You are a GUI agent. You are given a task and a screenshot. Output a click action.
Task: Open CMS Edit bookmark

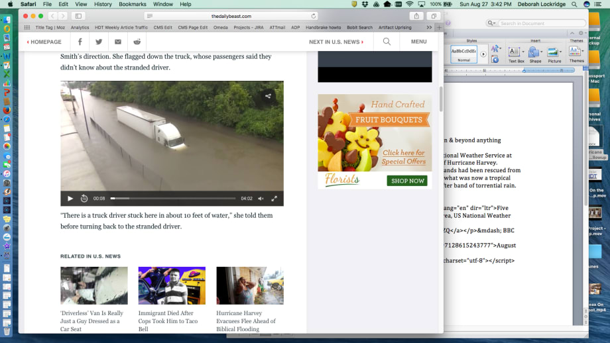[x=162, y=28]
